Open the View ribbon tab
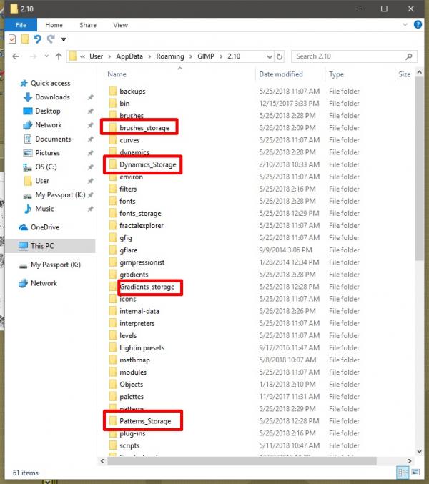The image size is (429, 484). [x=120, y=25]
